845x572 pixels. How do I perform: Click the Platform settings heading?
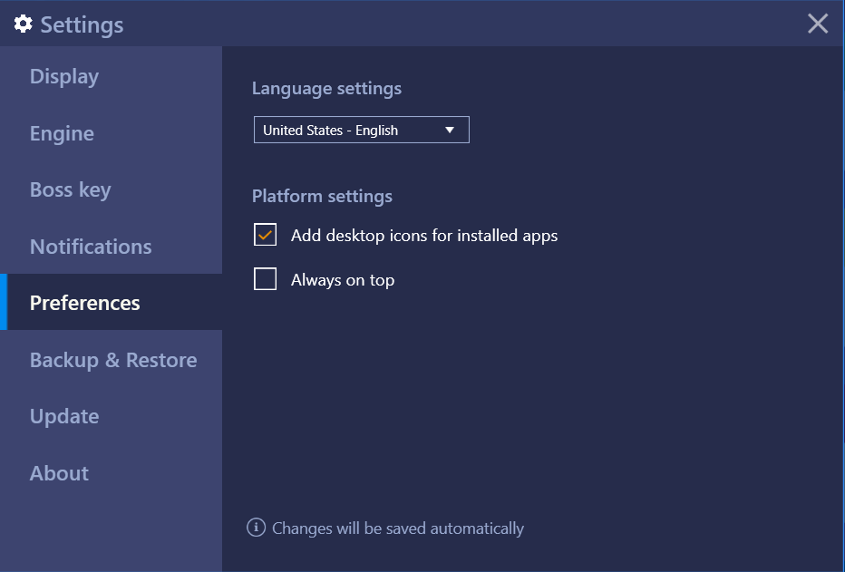pyautogui.click(x=322, y=196)
